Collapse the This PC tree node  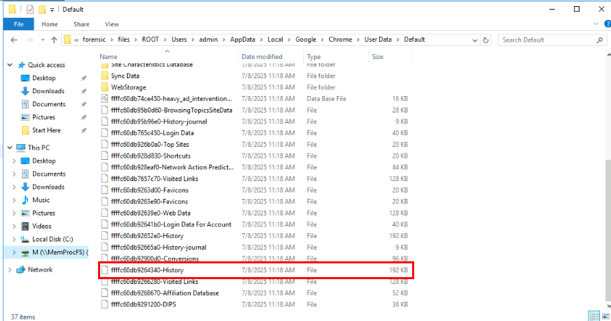click(x=10, y=147)
